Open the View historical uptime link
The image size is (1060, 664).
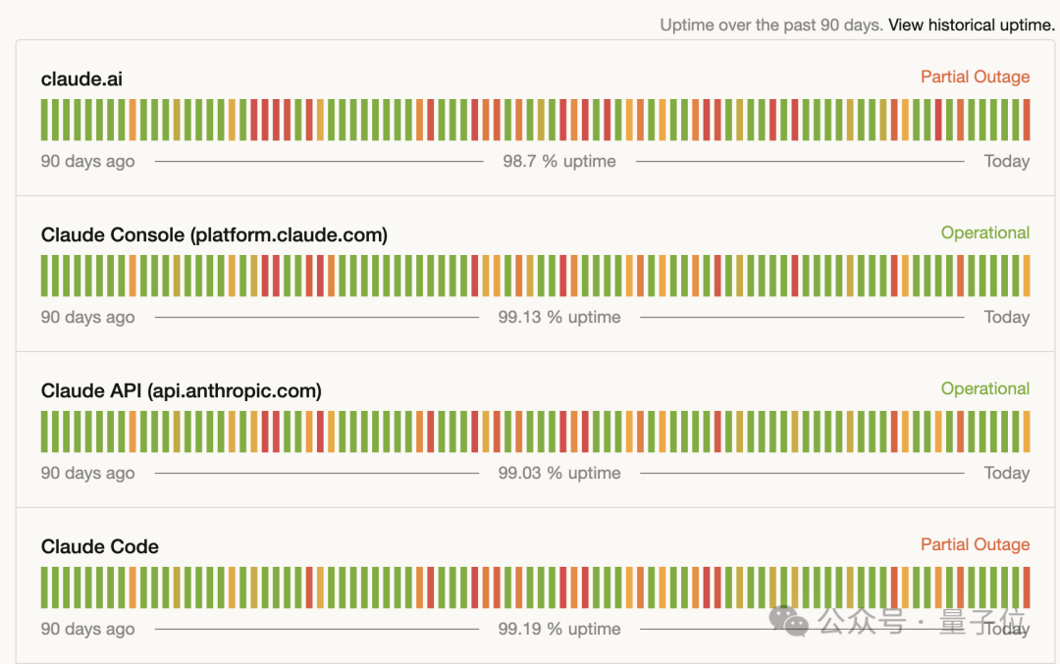click(x=972, y=25)
